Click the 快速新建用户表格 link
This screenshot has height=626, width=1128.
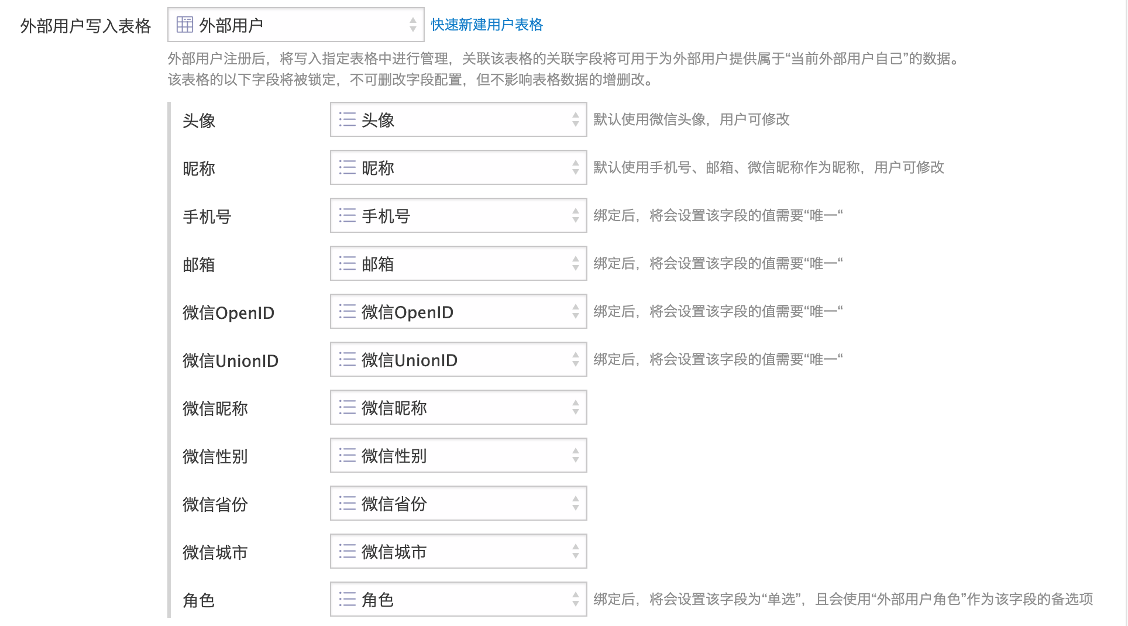pyautogui.click(x=487, y=25)
